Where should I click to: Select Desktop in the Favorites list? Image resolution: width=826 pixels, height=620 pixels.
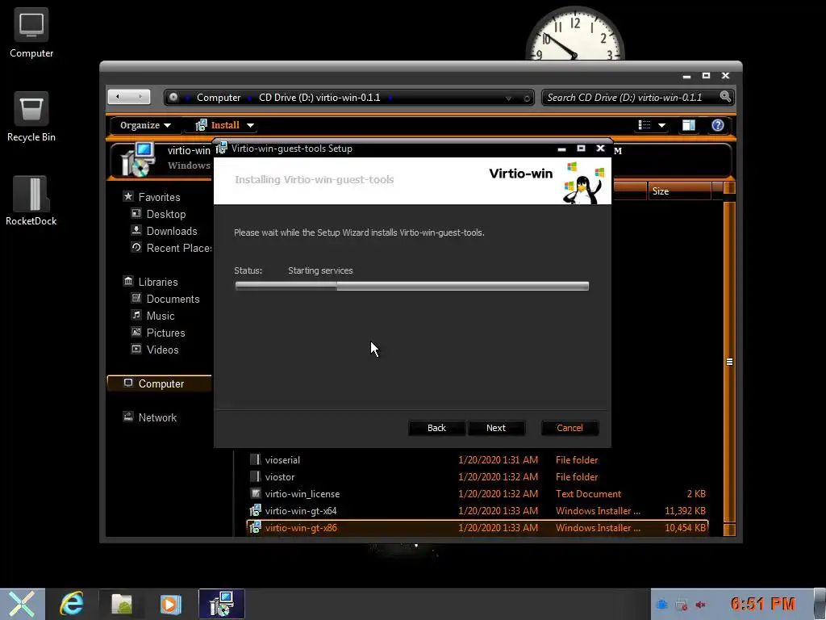pos(166,214)
